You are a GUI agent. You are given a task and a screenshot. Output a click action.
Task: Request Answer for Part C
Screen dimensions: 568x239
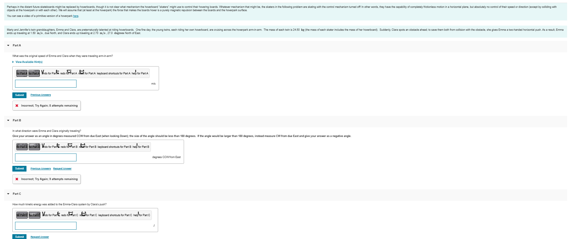(x=40, y=237)
